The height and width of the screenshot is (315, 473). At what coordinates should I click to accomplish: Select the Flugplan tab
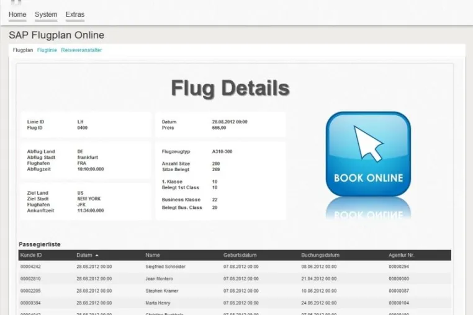(x=23, y=50)
